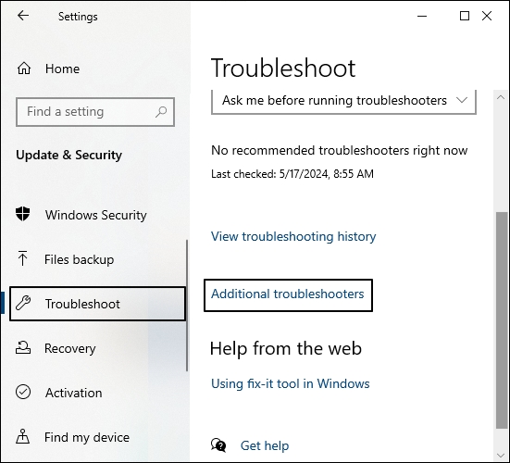Open View troubleshooting history link
This screenshot has width=510, height=463.
tap(293, 236)
